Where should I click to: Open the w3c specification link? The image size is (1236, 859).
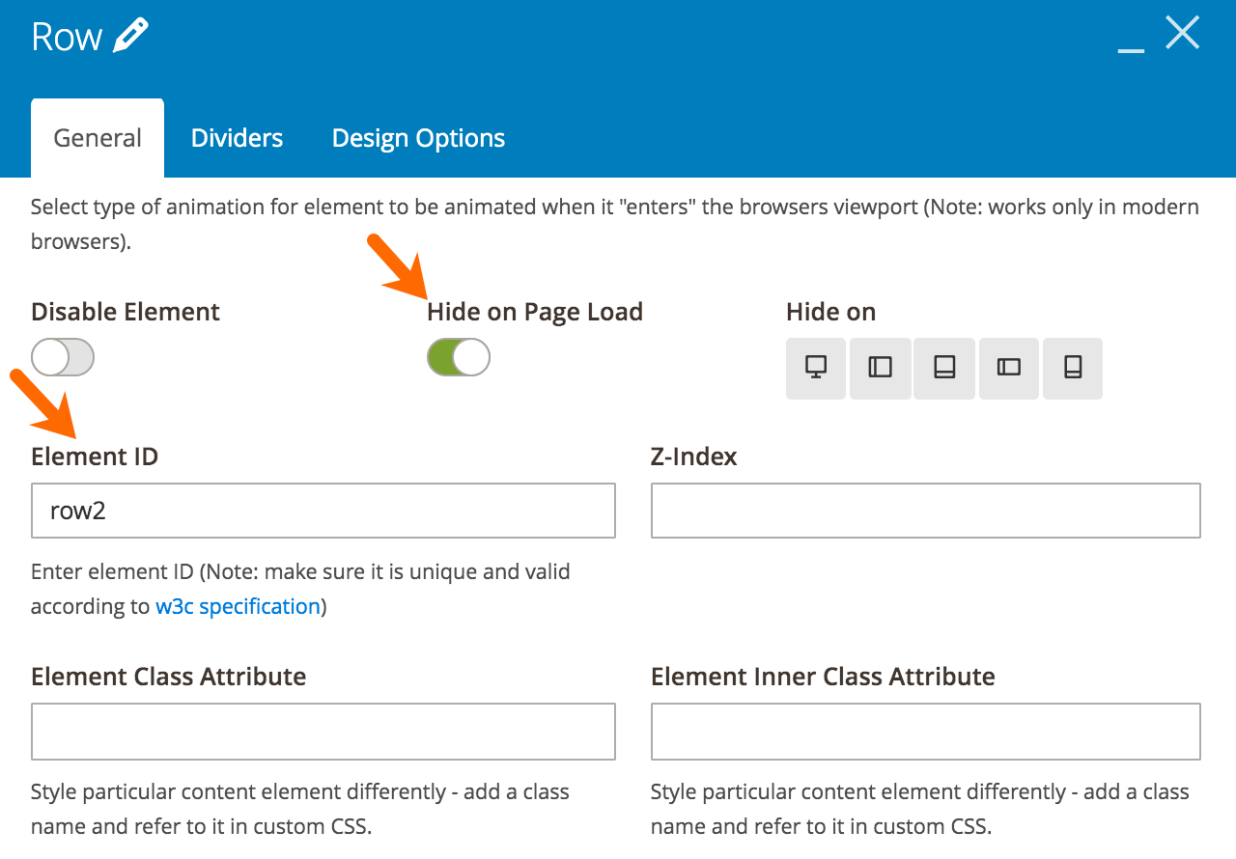[238, 606]
